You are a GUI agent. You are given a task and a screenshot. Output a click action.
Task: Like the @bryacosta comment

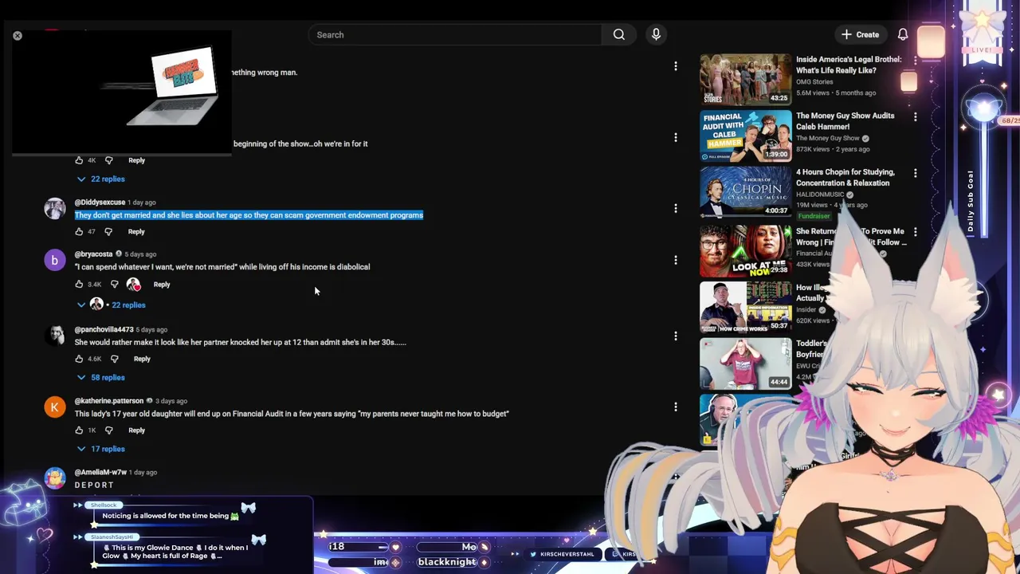point(79,285)
